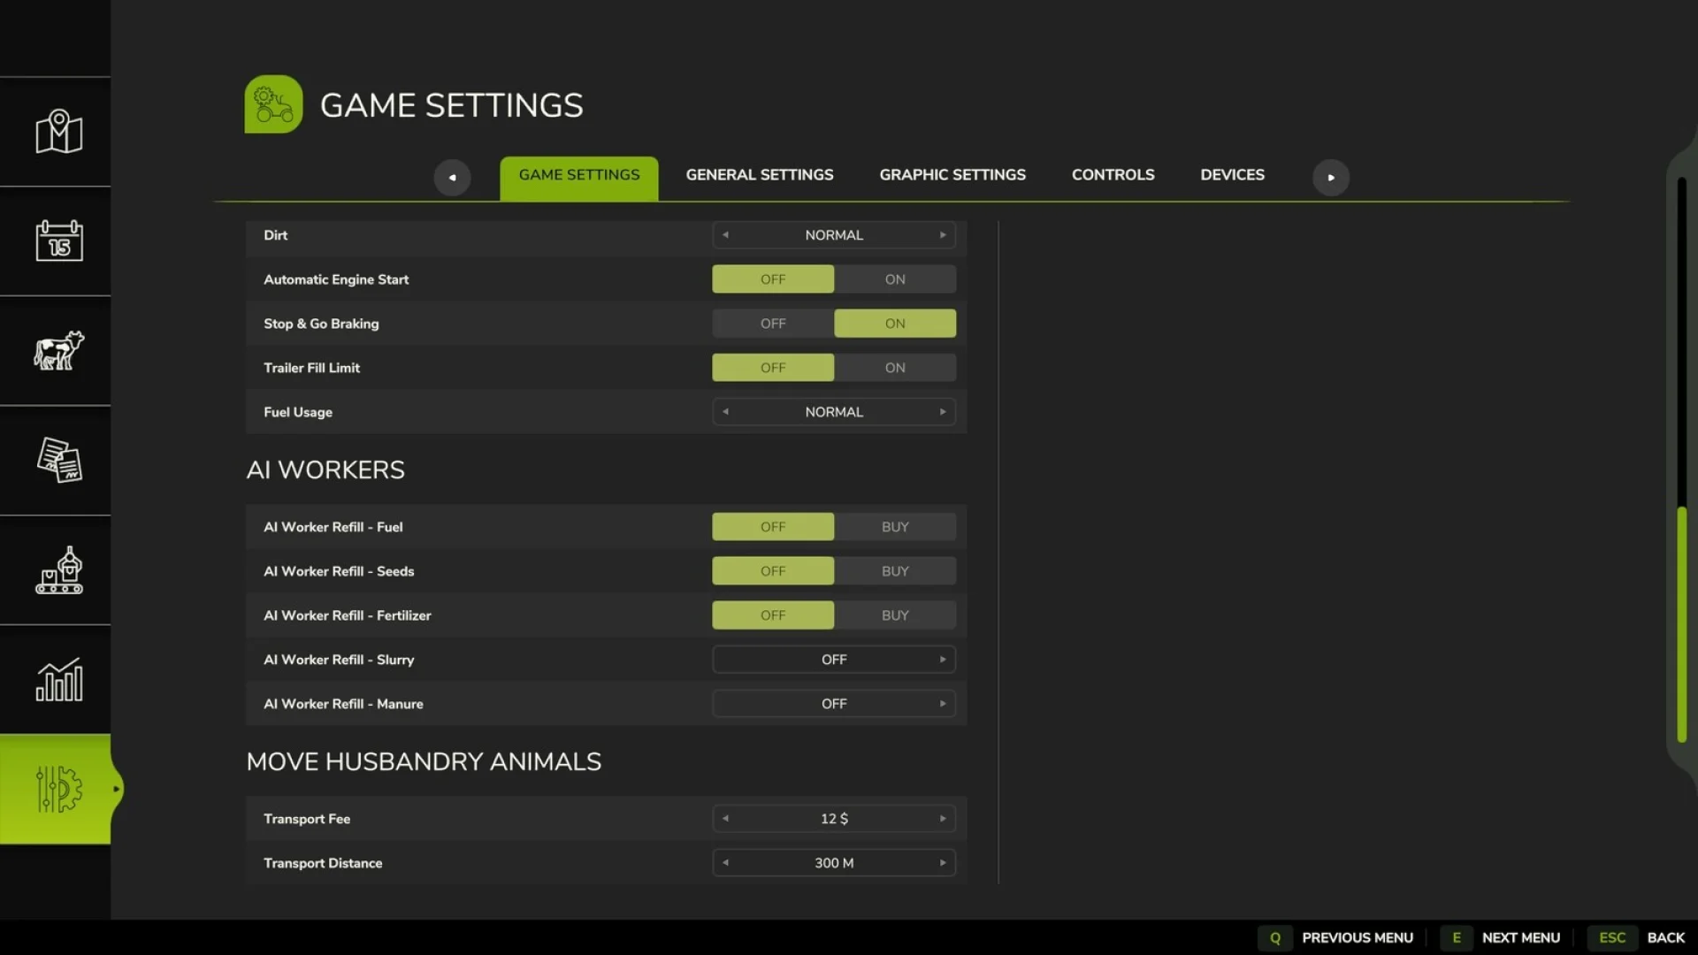
Task: Open the Map sidebar icon
Action: [x=56, y=132]
